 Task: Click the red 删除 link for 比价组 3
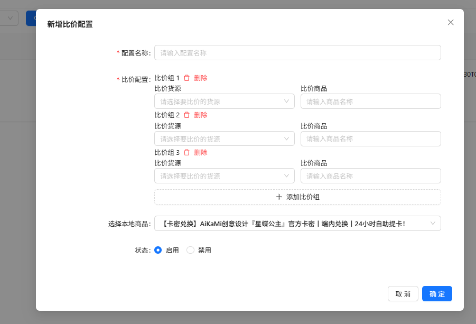[201, 152]
